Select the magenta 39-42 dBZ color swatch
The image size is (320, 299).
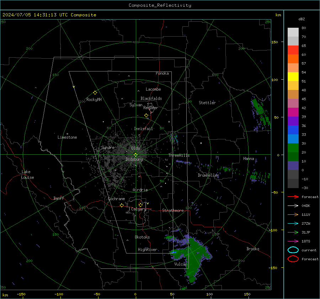coord(293,112)
